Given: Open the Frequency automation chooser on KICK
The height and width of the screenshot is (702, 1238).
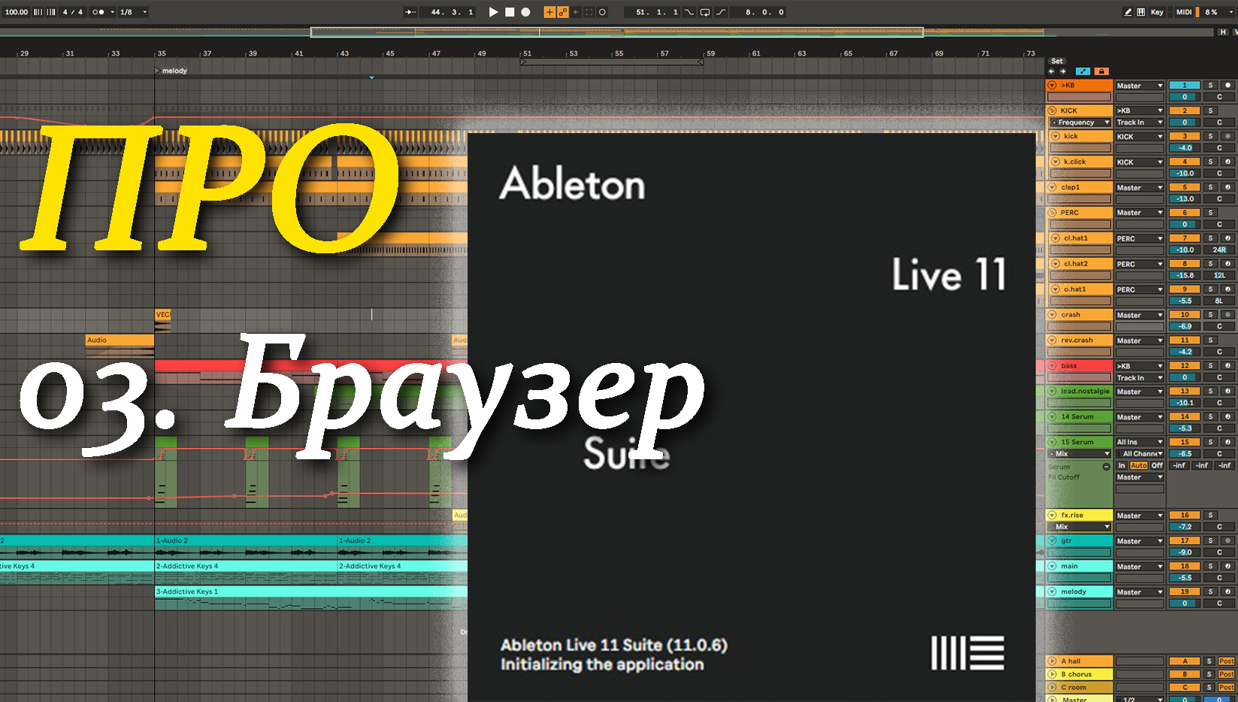Looking at the screenshot, I should 1080,123.
